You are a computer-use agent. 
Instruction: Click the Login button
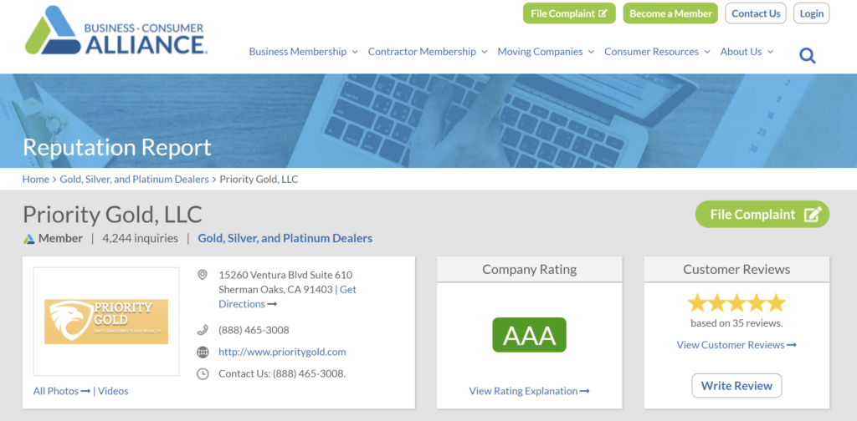[812, 13]
